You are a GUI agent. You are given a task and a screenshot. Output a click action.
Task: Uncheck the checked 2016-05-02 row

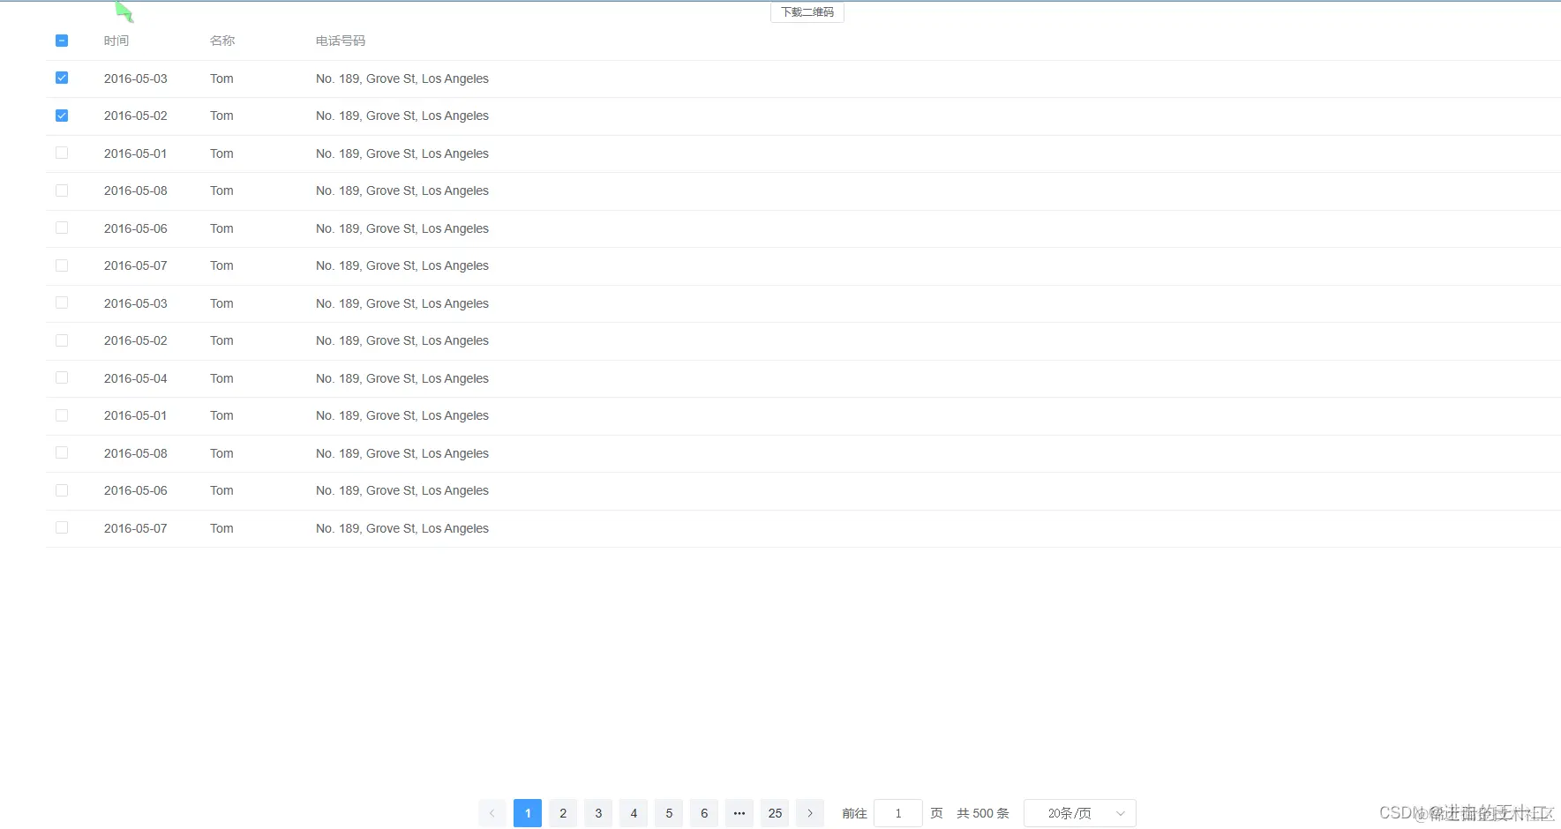click(x=62, y=116)
